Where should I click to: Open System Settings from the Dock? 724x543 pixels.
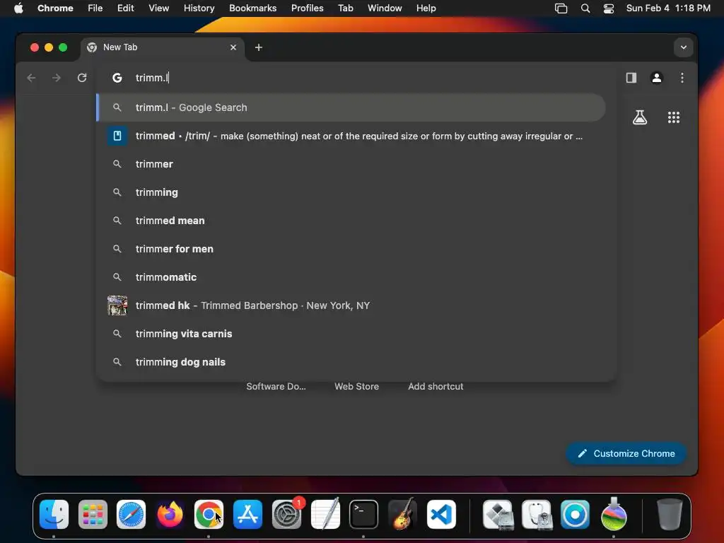click(286, 515)
